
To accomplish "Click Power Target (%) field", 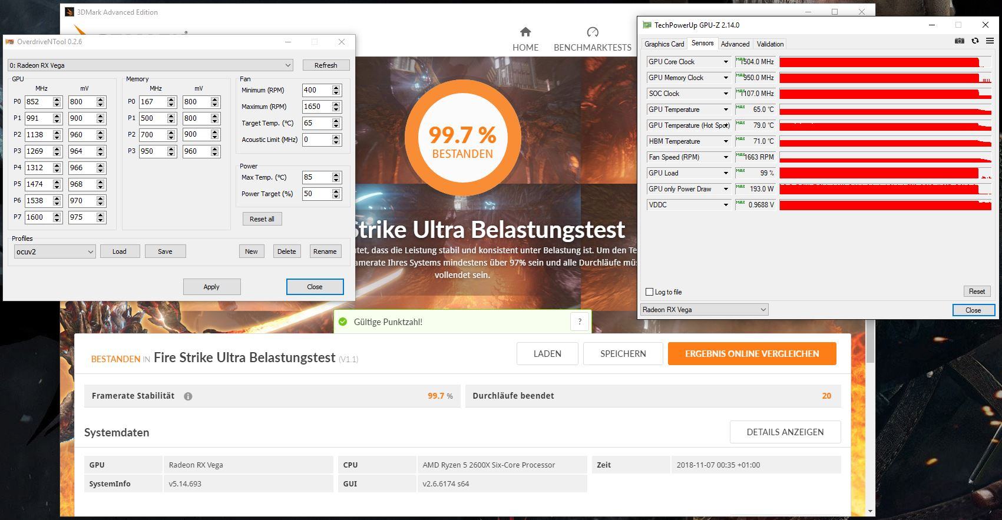I will (x=317, y=194).
